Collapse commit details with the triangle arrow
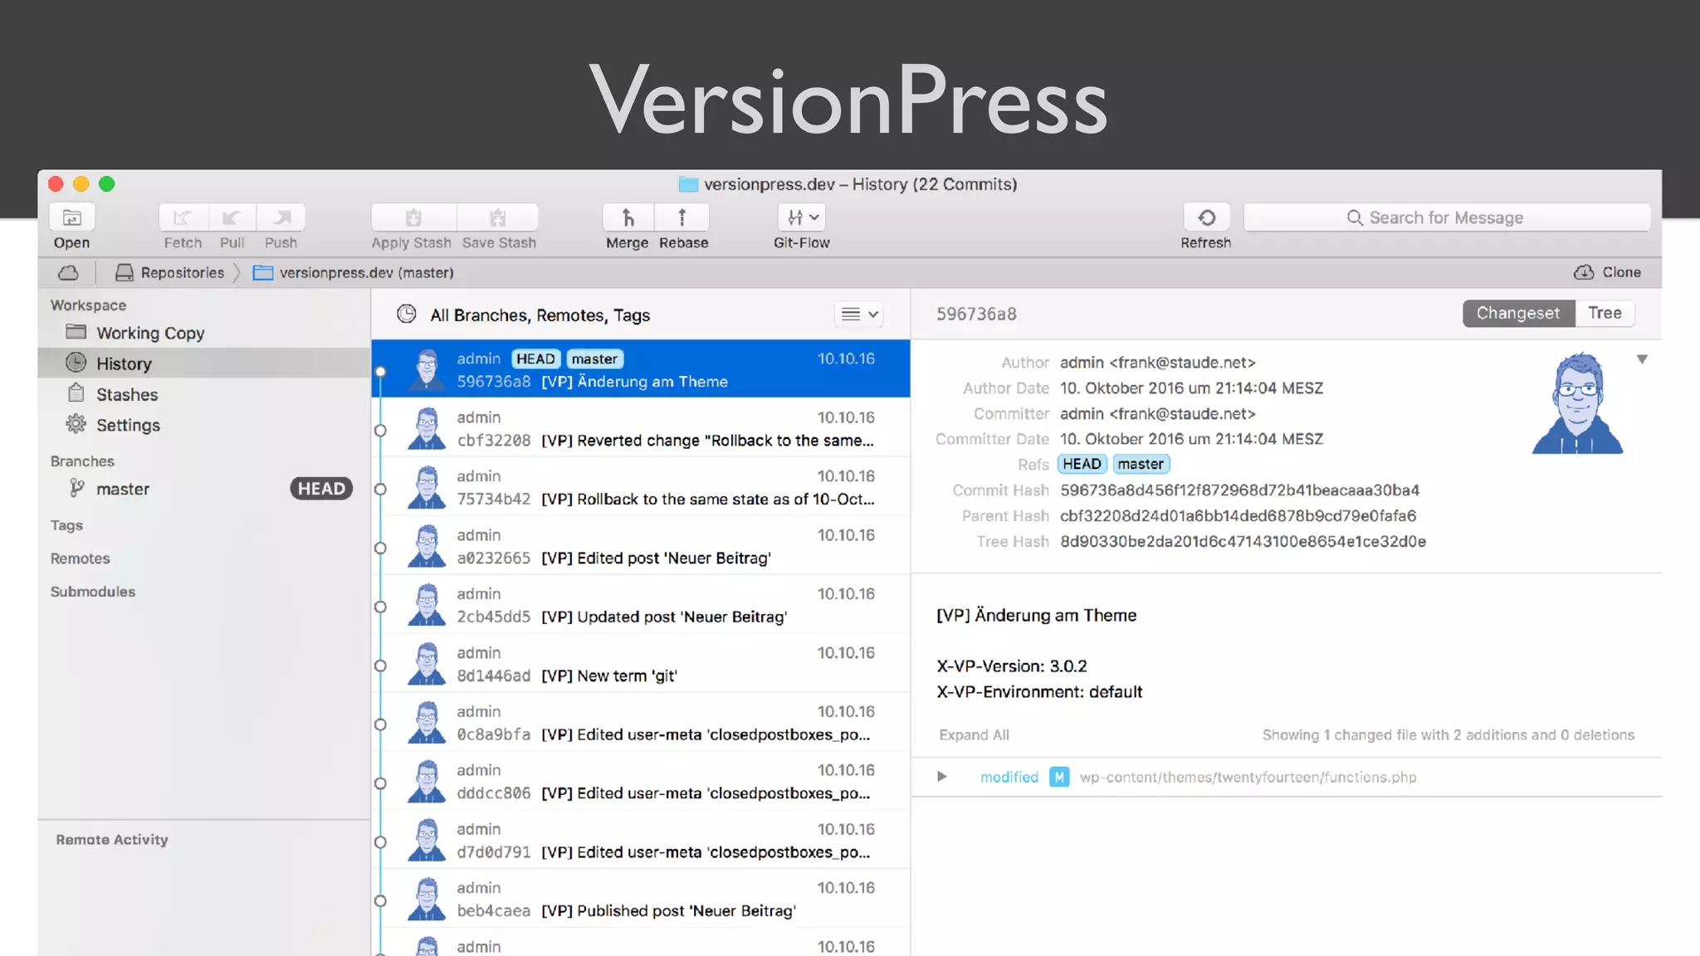The width and height of the screenshot is (1700, 956). click(1642, 359)
